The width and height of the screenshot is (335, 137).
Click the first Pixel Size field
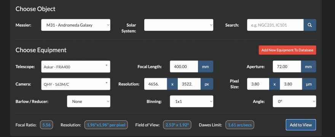coord(258,84)
